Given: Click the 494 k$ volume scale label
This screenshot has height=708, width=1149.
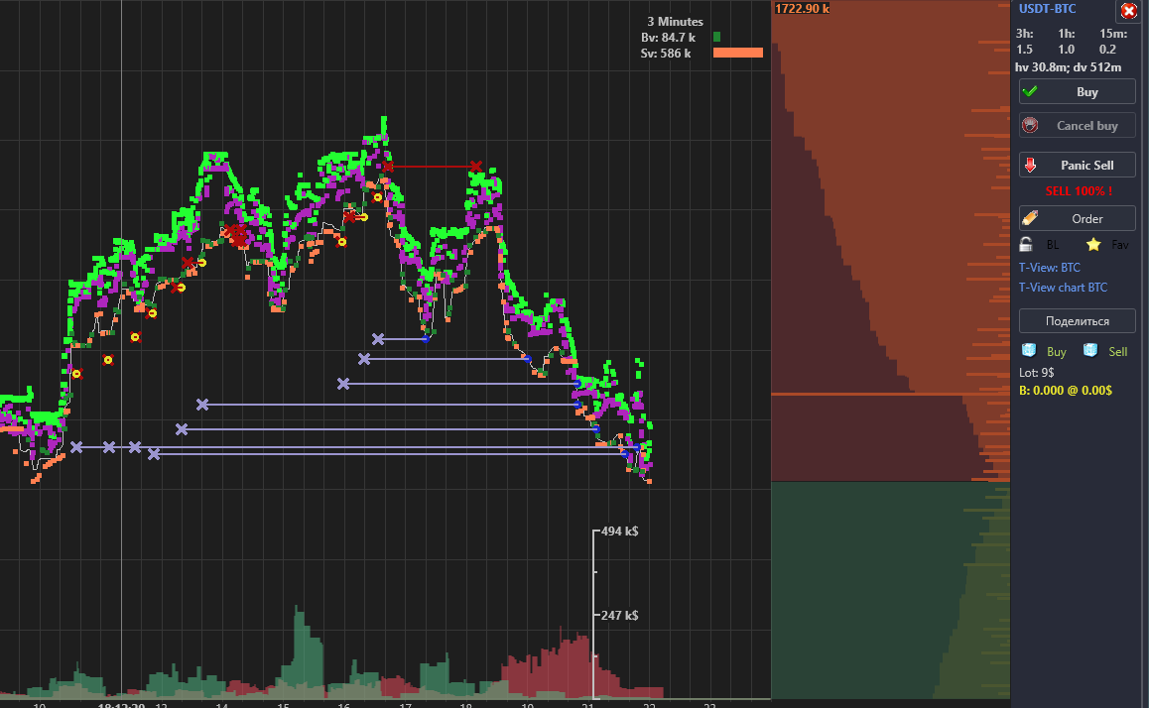Looking at the screenshot, I should click(x=619, y=531).
